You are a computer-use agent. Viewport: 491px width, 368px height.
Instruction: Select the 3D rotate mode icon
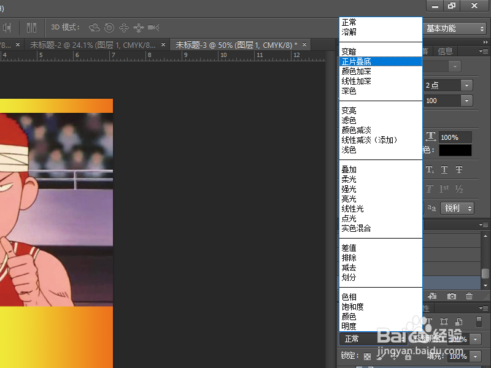[x=95, y=28]
